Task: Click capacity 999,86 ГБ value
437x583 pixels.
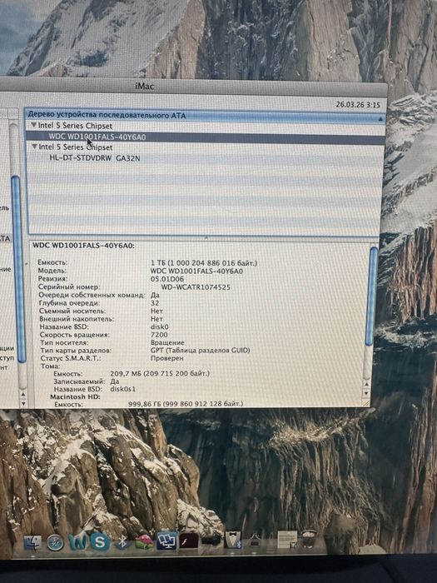Action: [x=186, y=404]
